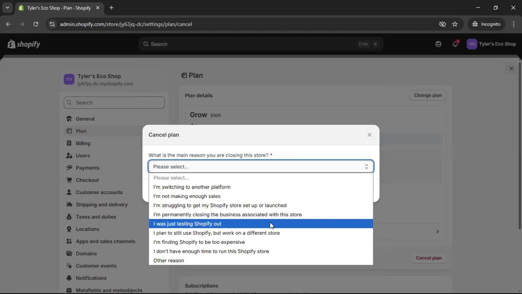Click the Shipping and delivery truck icon
The image size is (522, 294).
click(x=69, y=205)
